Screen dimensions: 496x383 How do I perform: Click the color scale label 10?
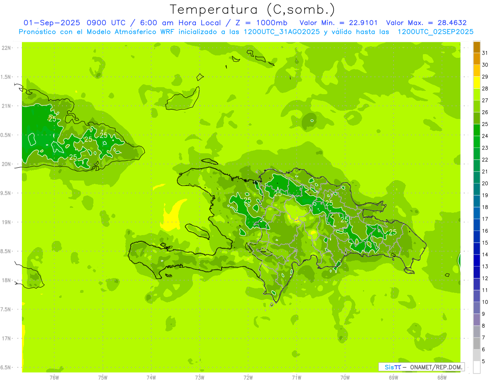pyautogui.click(x=485, y=302)
